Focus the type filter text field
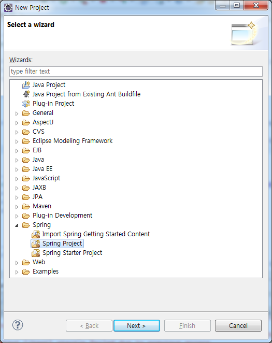272x343 pixels. [136, 72]
